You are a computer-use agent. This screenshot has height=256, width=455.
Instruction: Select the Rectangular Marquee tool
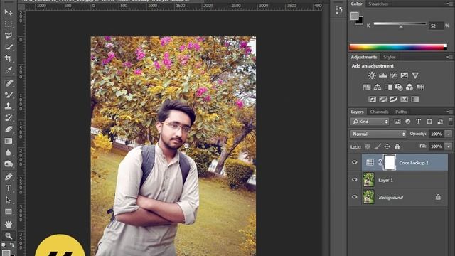(x=9, y=23)
